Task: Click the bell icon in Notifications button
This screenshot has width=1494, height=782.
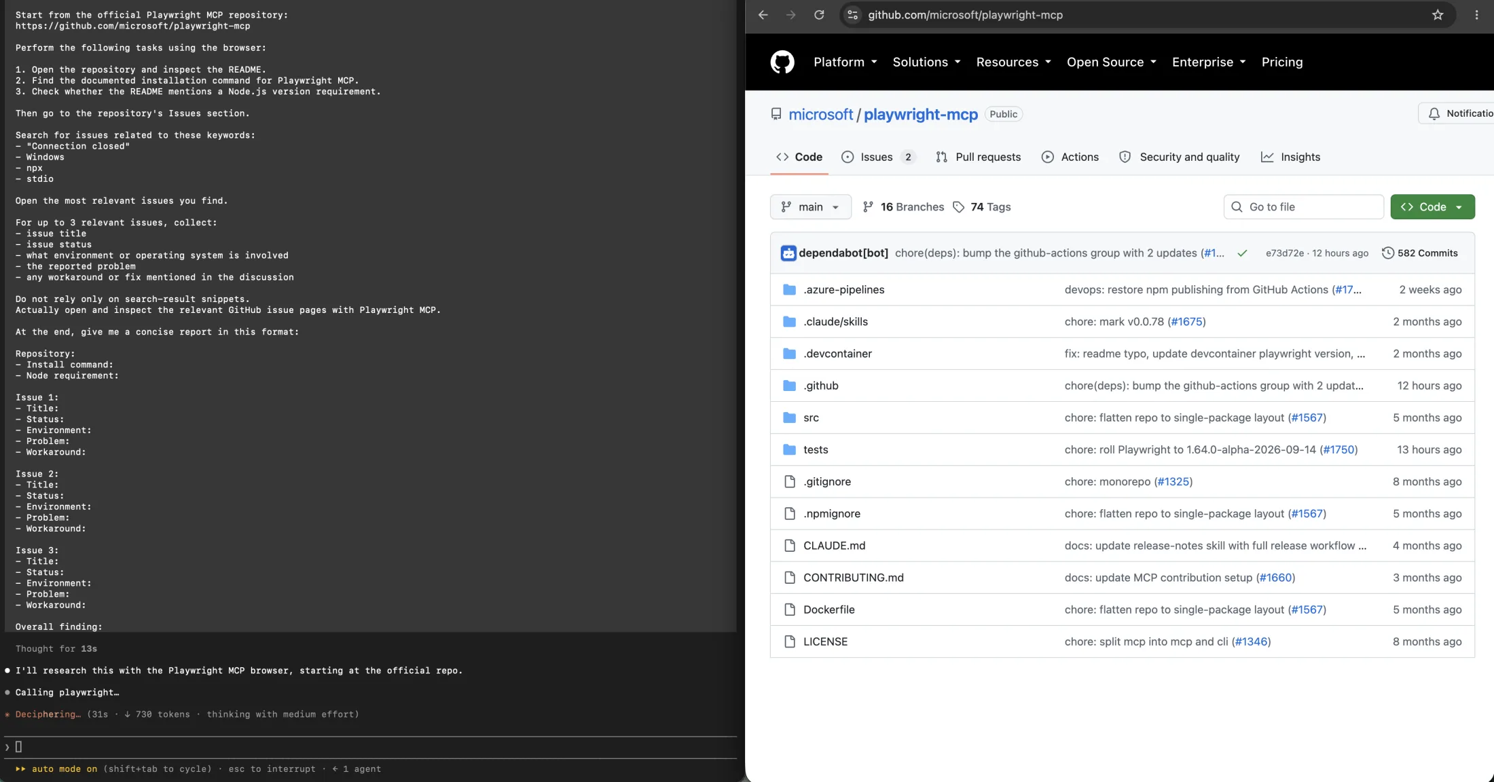Action: (x=1434, y=114)
